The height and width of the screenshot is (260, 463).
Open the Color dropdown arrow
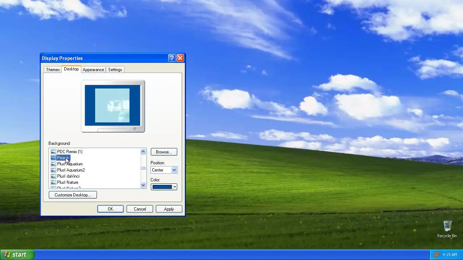click(175, 187)
